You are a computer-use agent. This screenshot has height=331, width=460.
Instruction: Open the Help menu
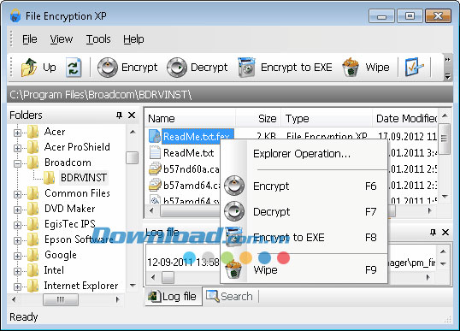[133, 39]
